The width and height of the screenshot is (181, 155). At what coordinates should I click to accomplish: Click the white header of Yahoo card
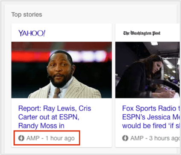[x=61, y=33]
